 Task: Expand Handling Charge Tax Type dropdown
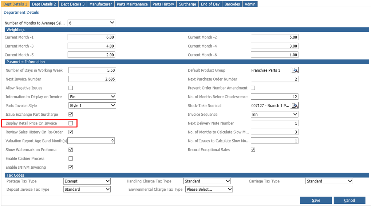pos(207,181)
